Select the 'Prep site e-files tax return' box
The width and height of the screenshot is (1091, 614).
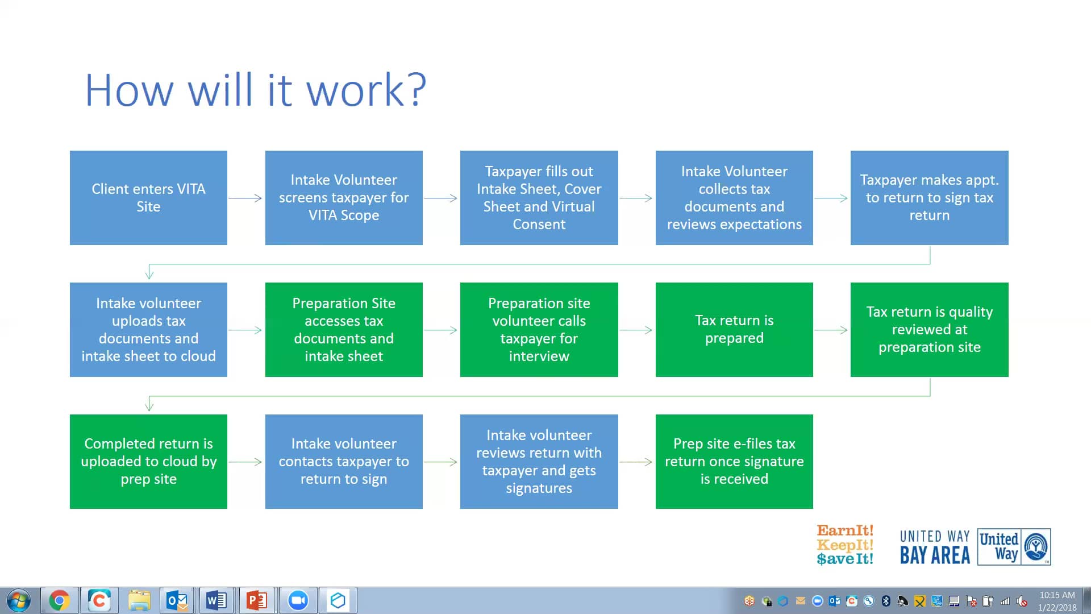(734, 462)
